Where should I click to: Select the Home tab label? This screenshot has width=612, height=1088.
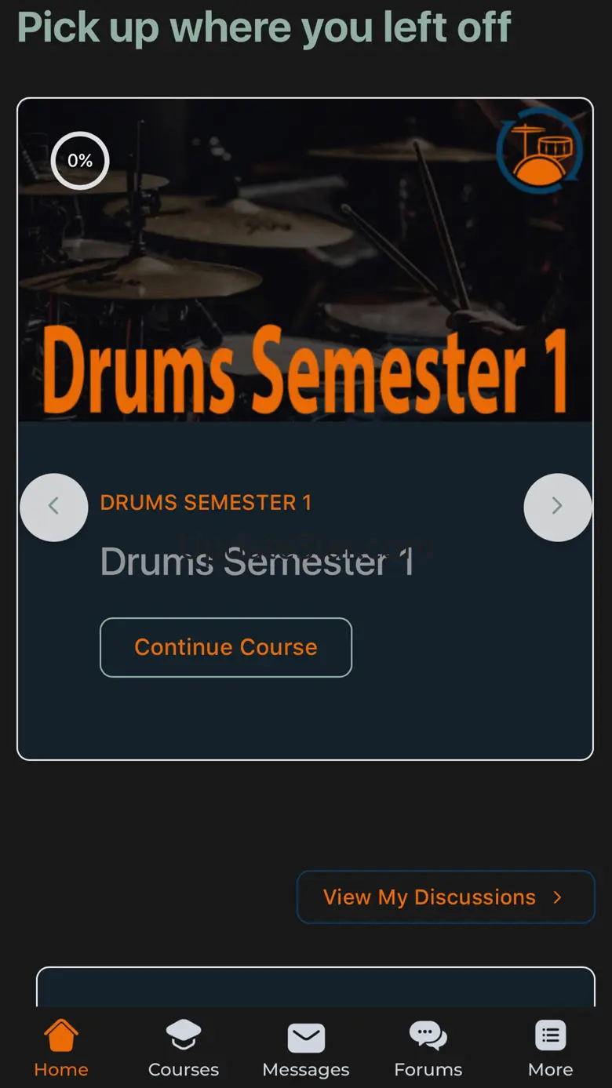61,1070
